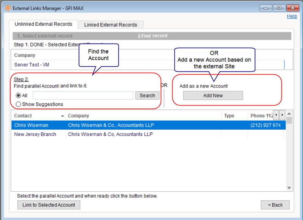Click the Search button
Viewport: 303px width, 220px height.
click(147, 95)
